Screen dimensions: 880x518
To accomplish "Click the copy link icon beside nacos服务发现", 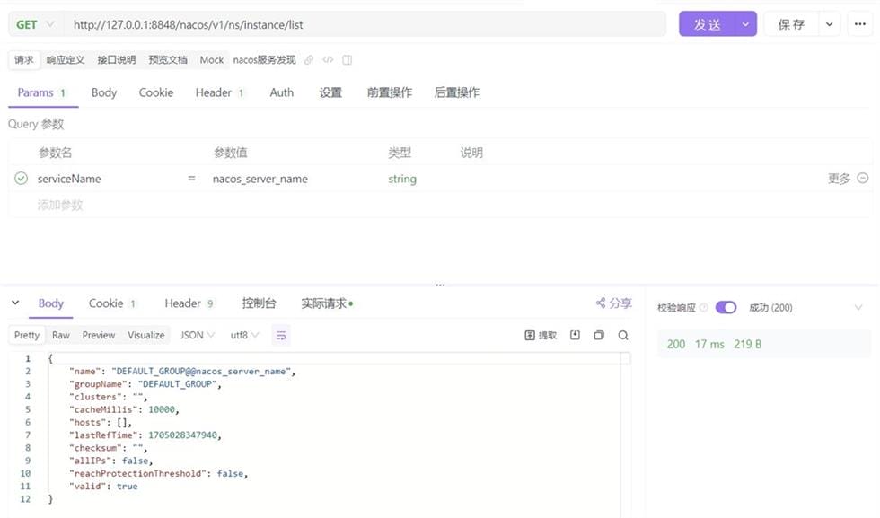I will pyautogui.click(x=309, y=60).
